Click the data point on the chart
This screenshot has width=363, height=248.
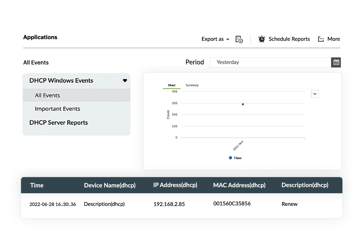[243, 104]
